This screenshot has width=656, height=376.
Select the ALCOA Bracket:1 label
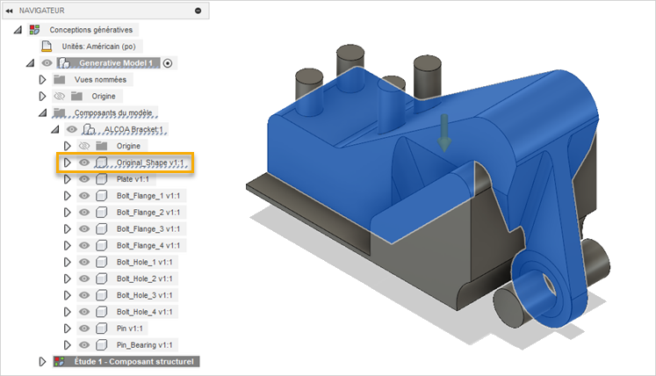pos(133,129)
